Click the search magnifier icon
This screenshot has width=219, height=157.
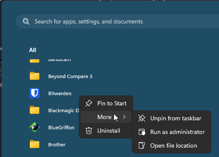point(26,21)
